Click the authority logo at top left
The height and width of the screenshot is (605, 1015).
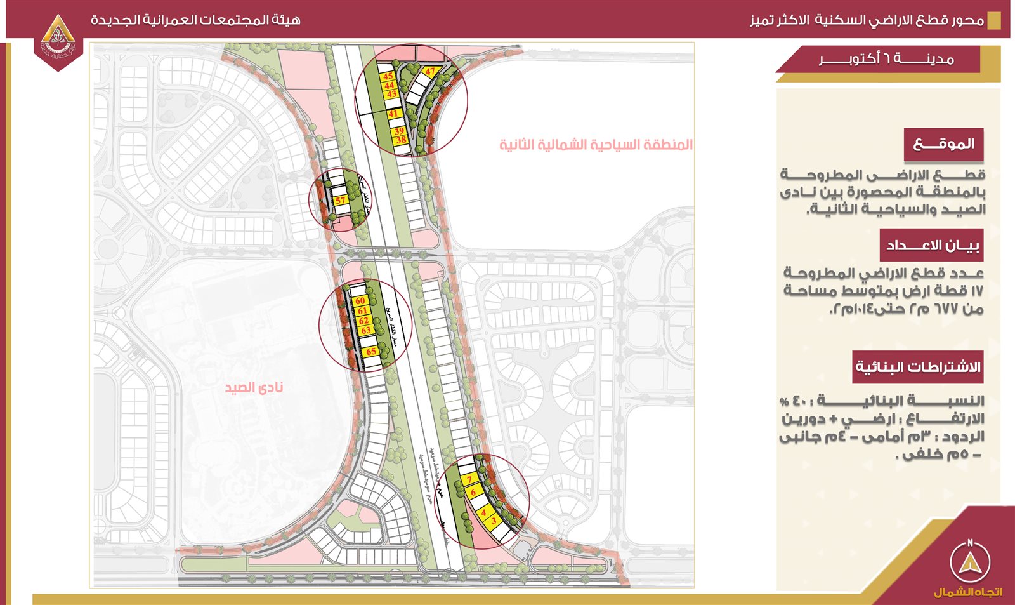[x=58, y=41]
